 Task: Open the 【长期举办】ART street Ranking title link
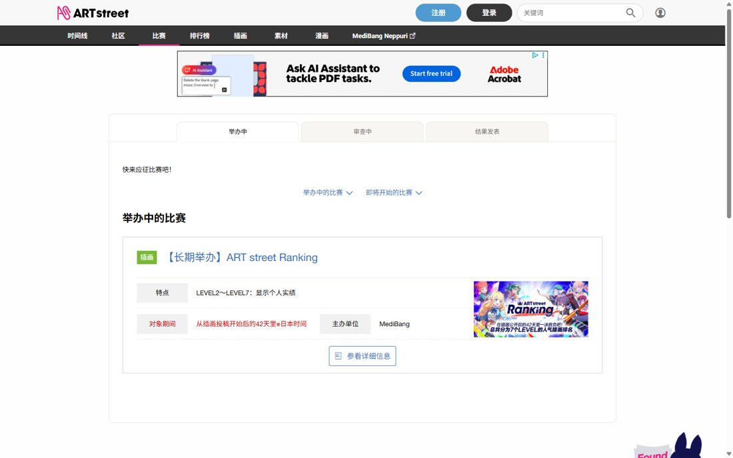242,257
